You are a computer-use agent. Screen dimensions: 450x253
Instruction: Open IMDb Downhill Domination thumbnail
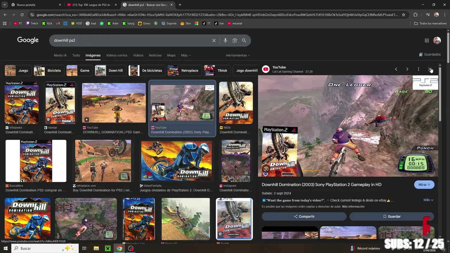236,103
